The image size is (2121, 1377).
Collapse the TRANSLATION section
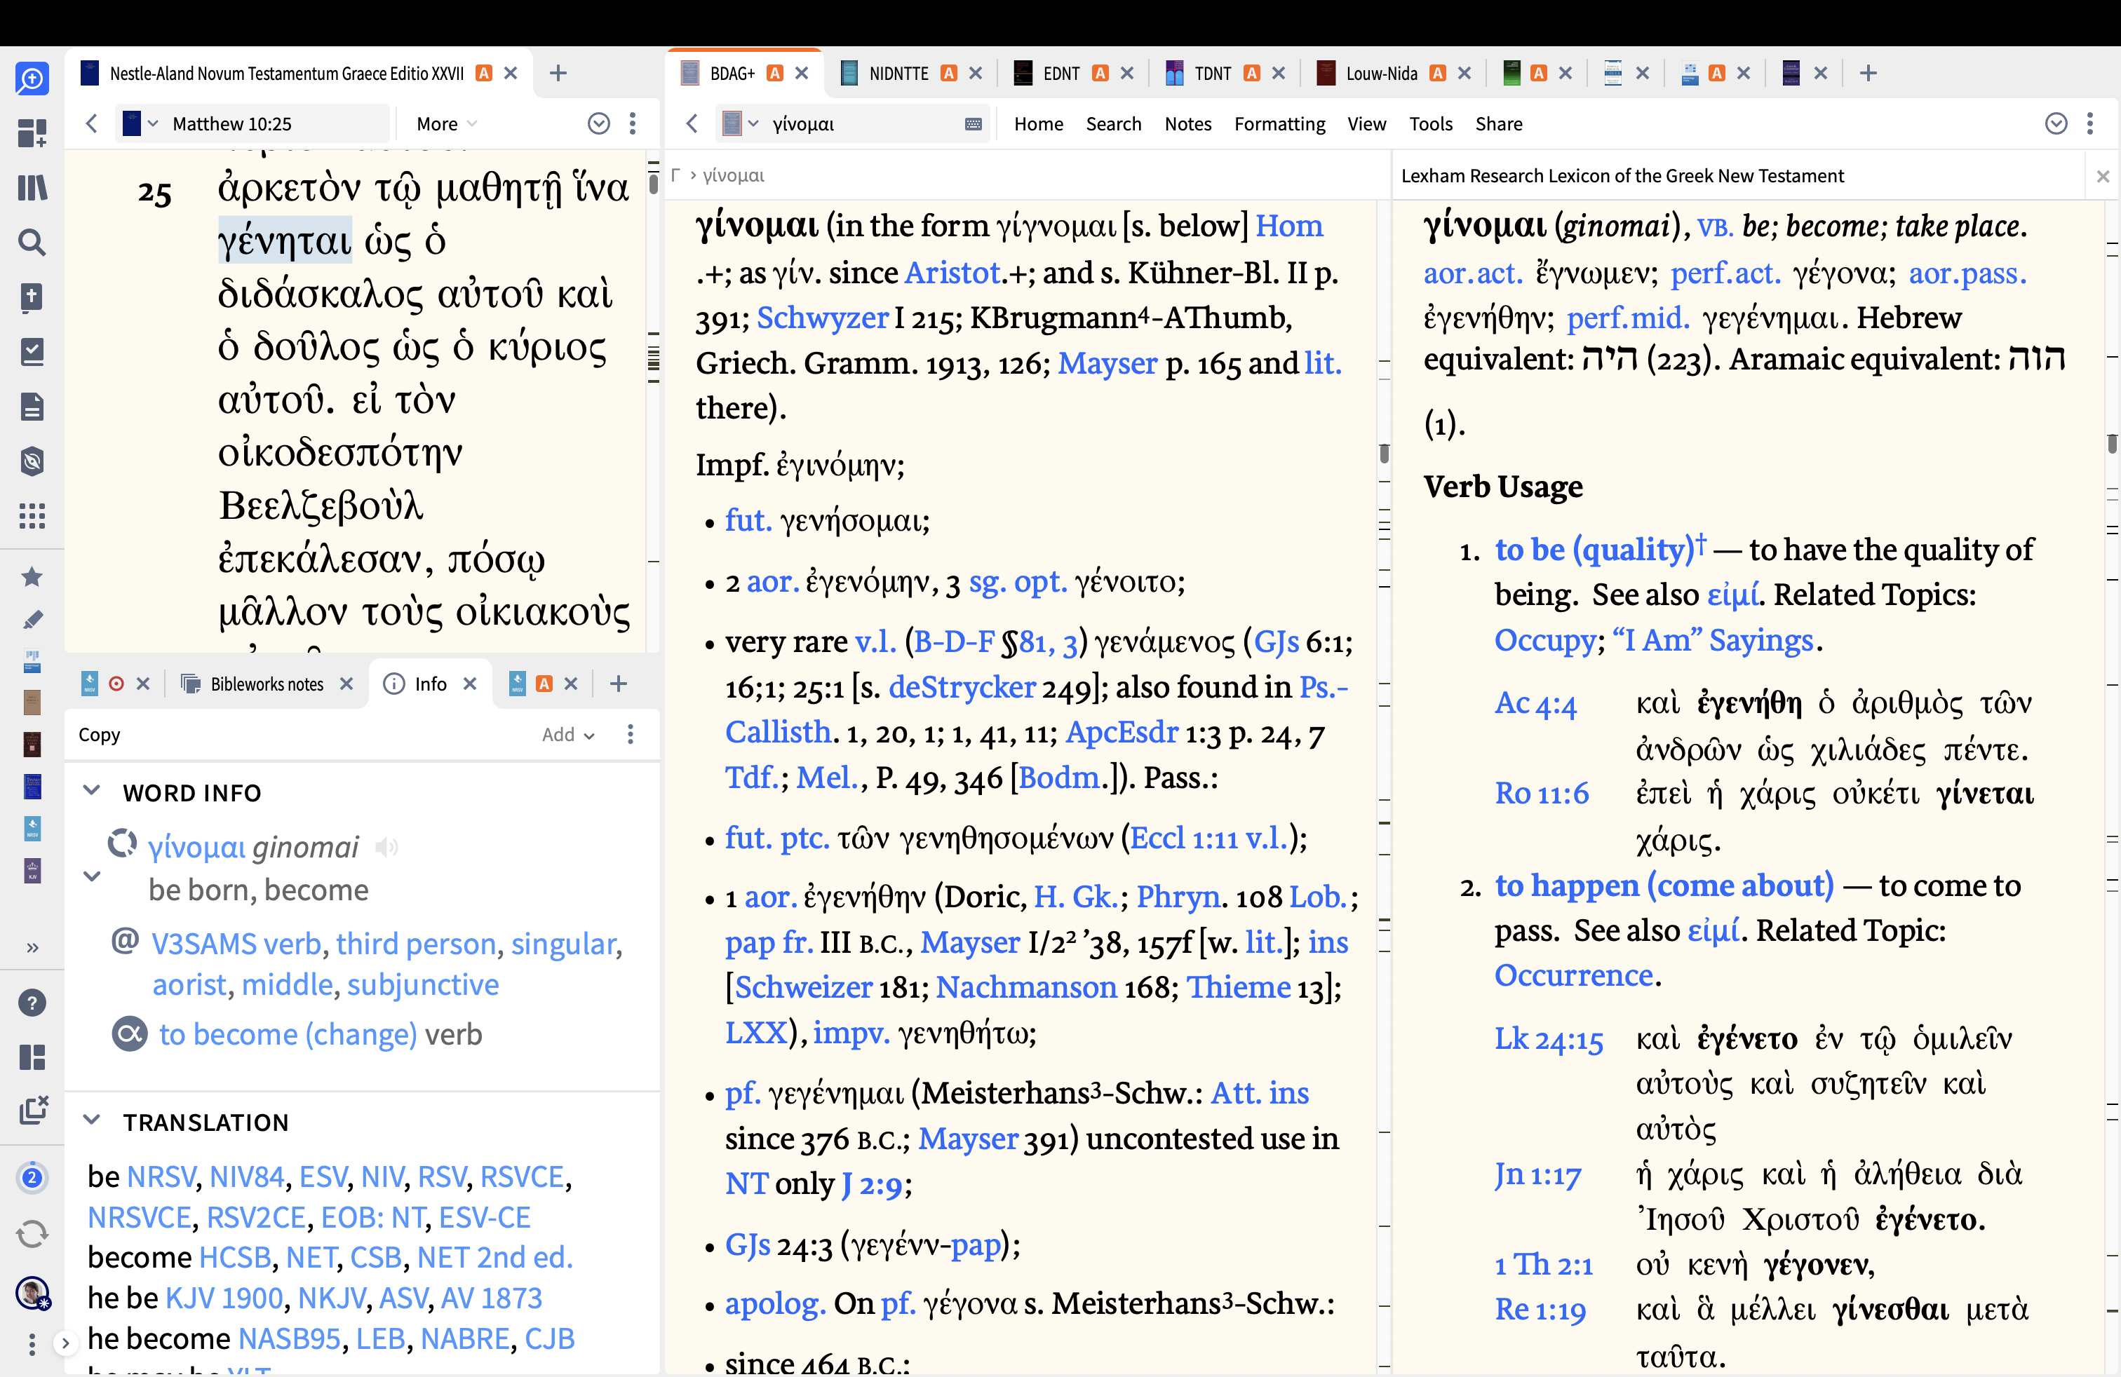click(93, 1121)
